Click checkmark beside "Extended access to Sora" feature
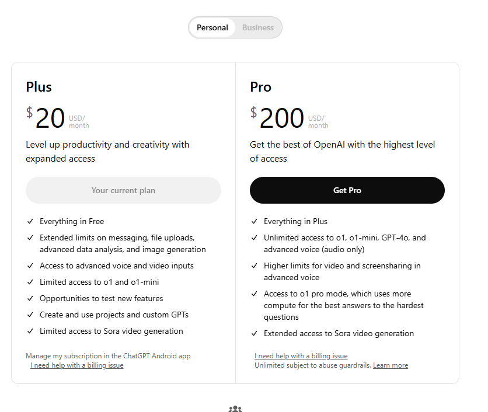Image resolution: width=488 pixels, height=412 pixels. coord(254,334)
